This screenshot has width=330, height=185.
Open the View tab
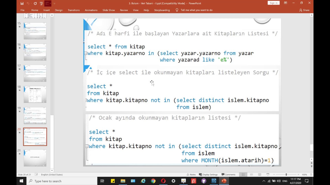click(x=136, y=10)
